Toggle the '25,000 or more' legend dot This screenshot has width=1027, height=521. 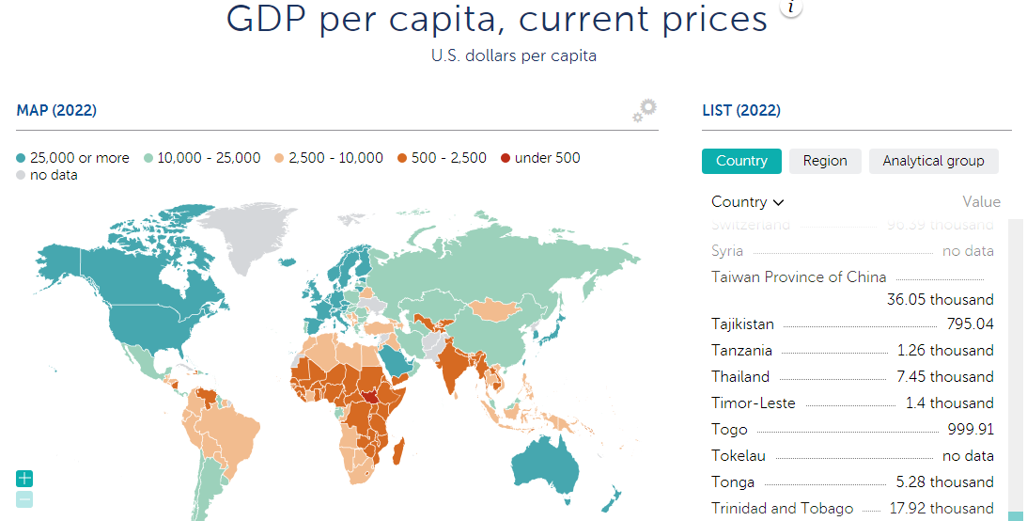click(21, 159)
